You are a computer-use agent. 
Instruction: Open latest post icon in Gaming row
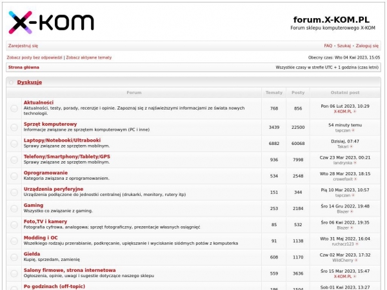click(x=352, y=211)
